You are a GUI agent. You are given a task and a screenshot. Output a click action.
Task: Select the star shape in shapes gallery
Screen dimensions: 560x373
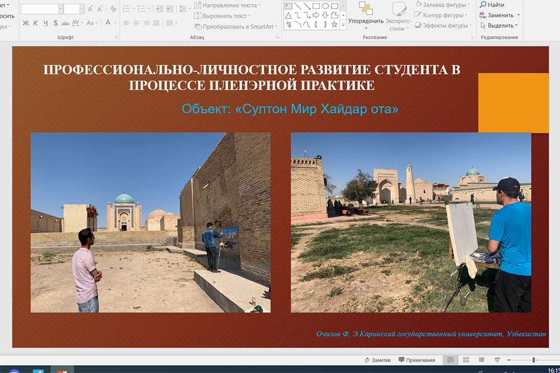(334, 25)
